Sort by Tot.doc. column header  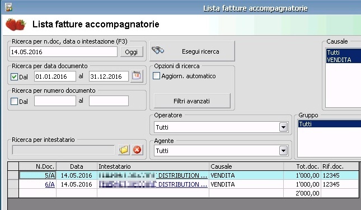tap(302, 166)
